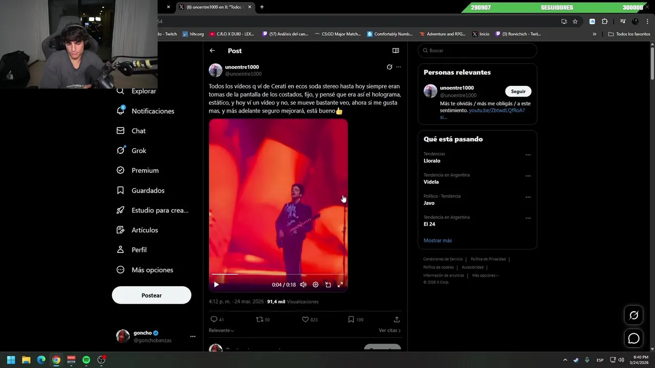Viewport: 655px width, 368px height.
Task: Click the Grok icon on unoentre1000's post
Action: click(389, 67)
